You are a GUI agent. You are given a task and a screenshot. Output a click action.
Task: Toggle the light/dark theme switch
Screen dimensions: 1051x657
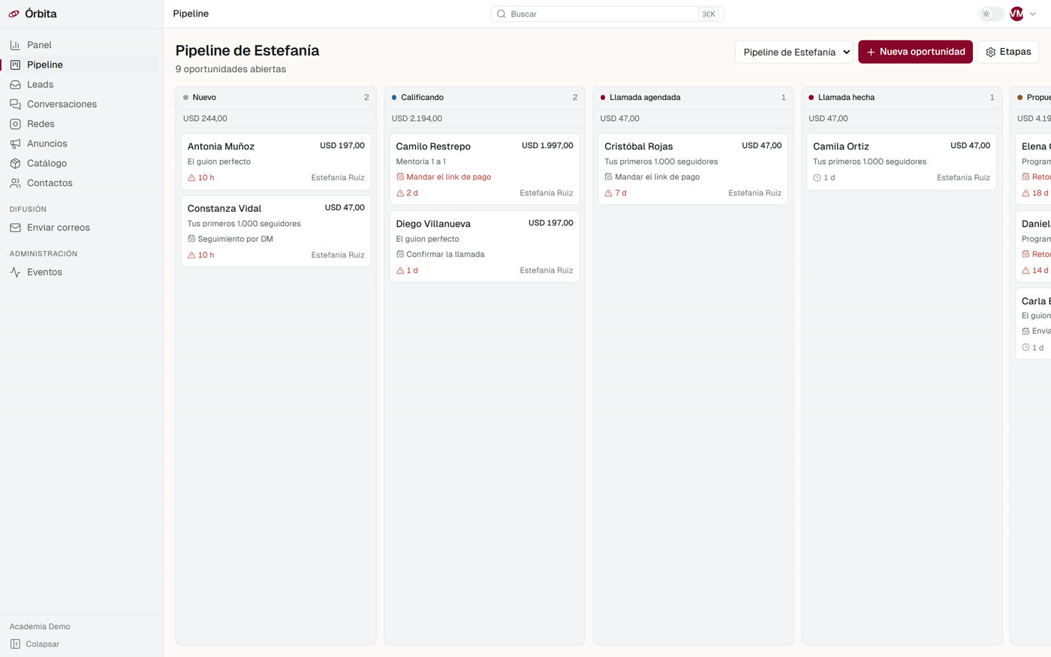point(992,14)
